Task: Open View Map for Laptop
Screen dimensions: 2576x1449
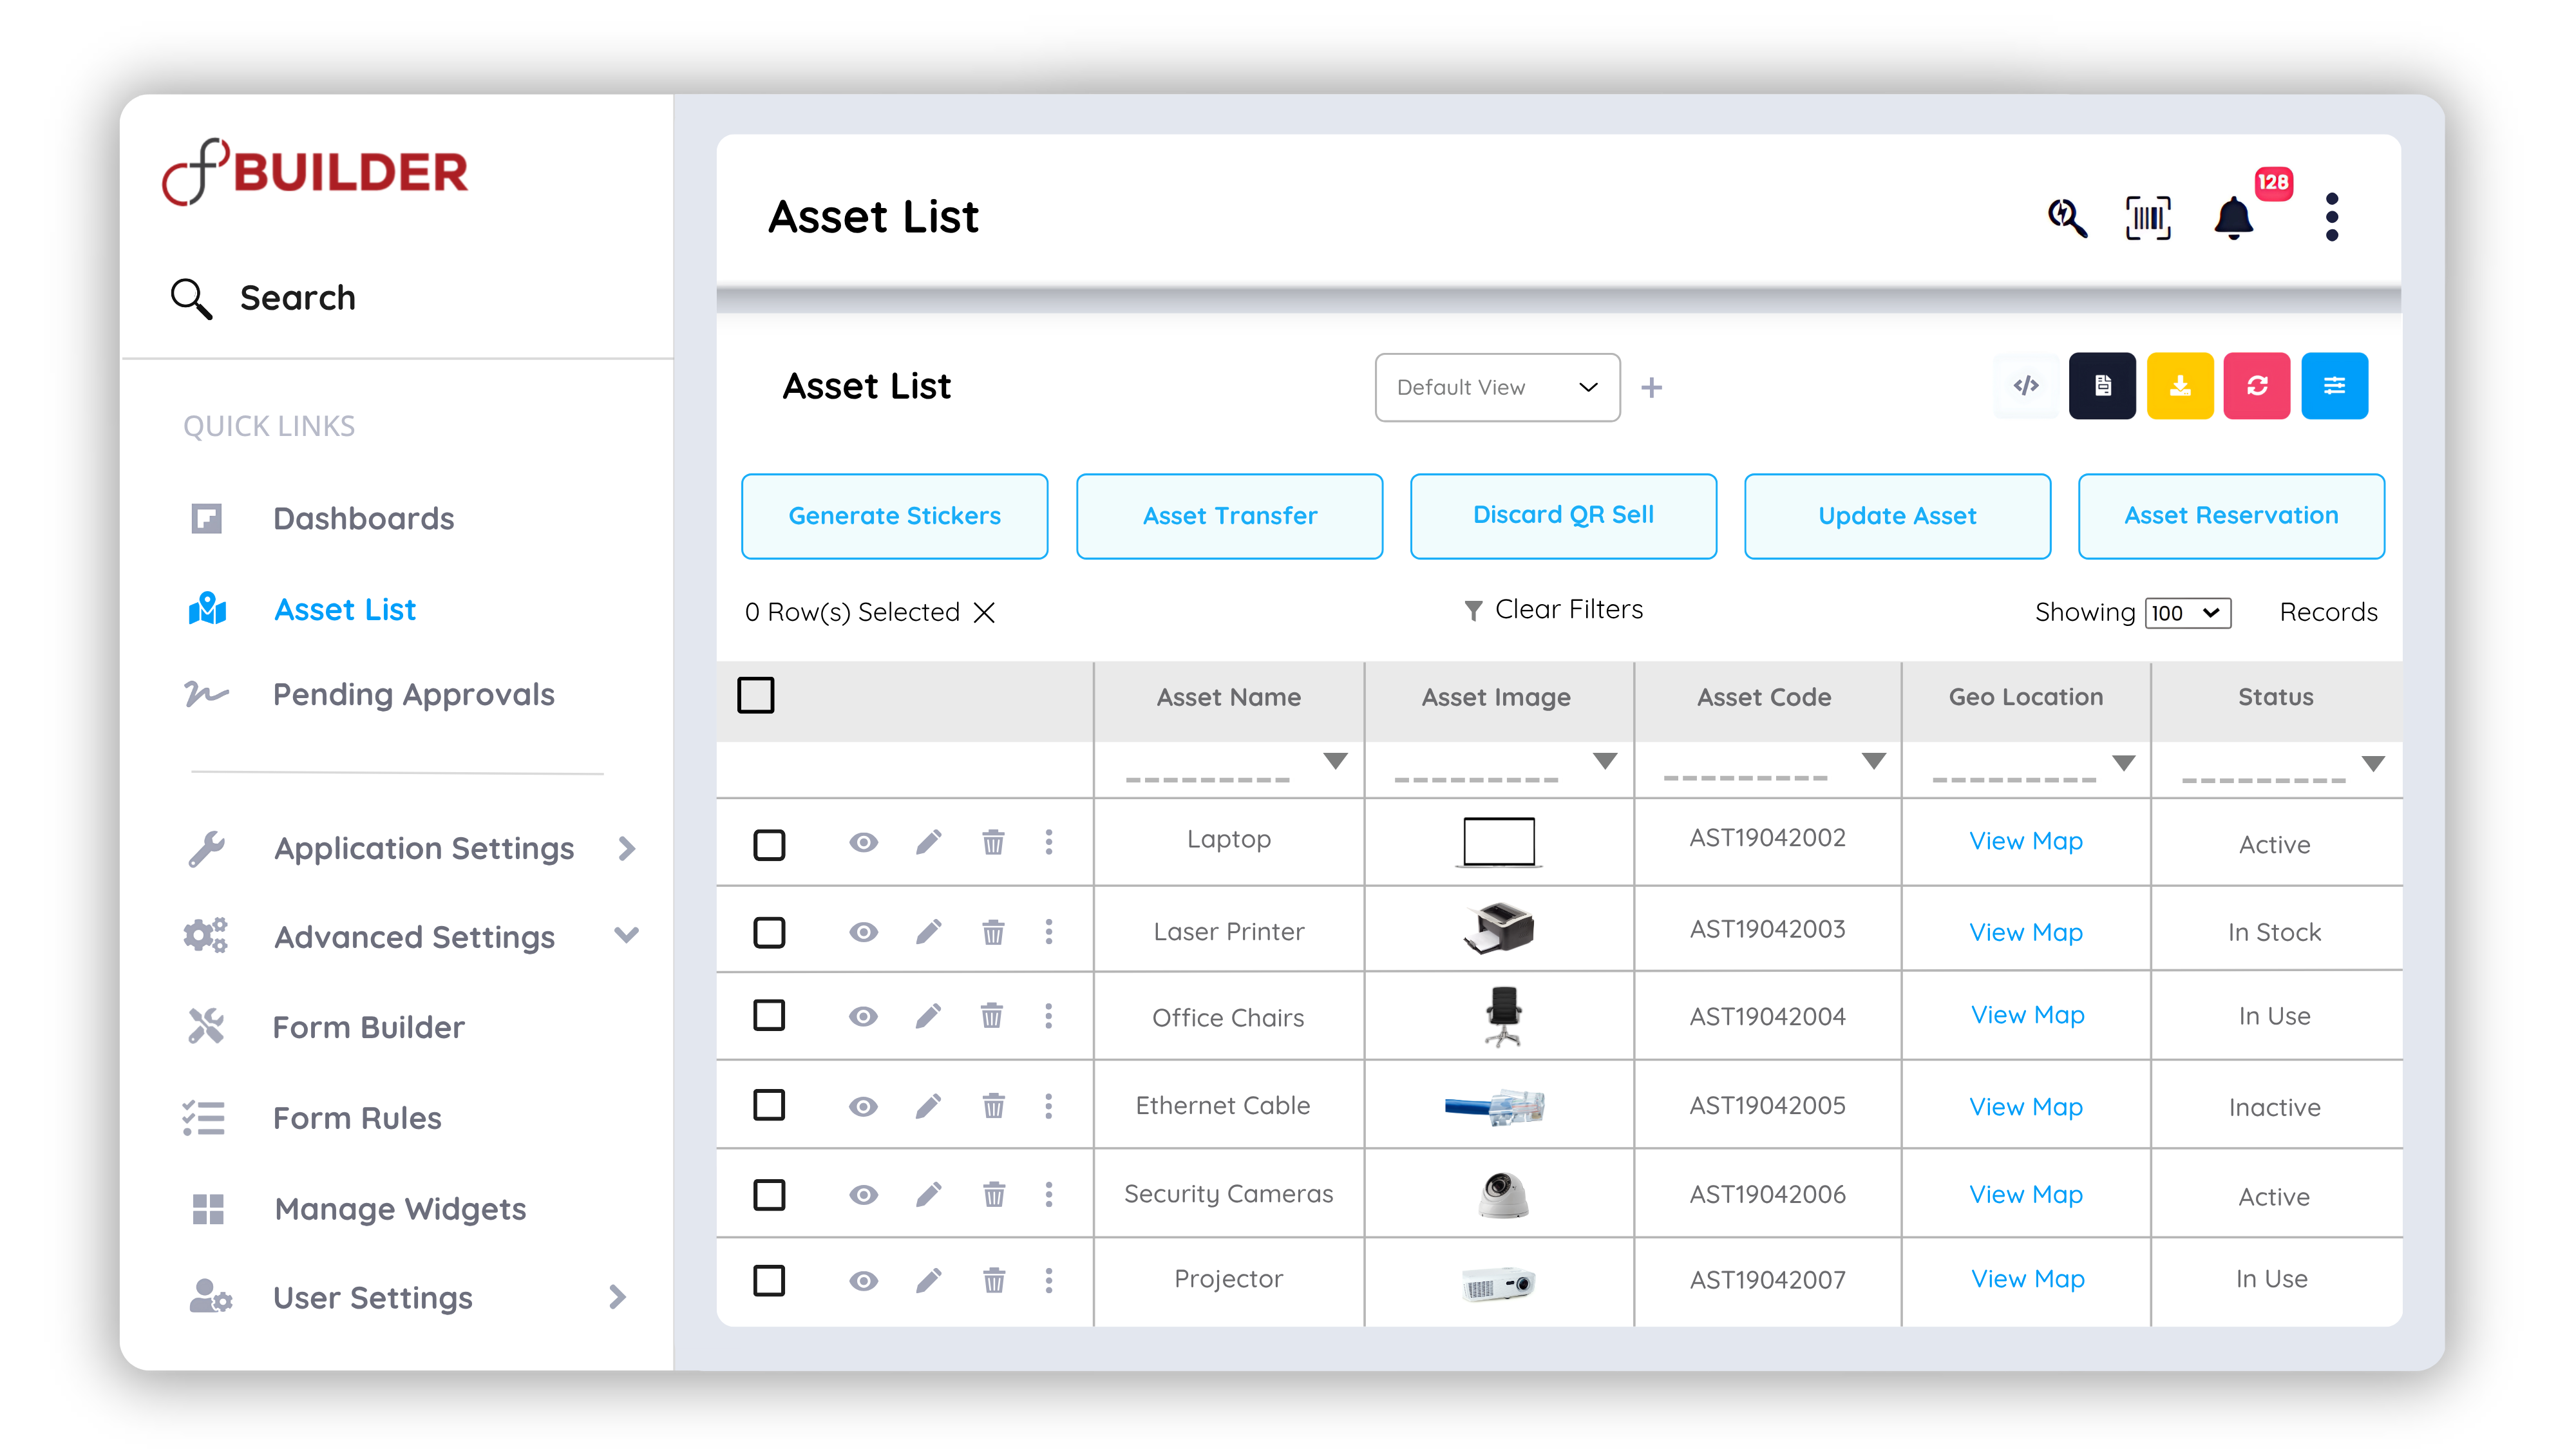Action: [2026, 841]
